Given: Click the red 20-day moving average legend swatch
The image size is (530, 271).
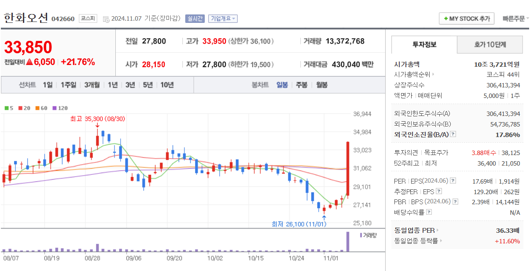Looking at the screenshot, I should [20, 108].
